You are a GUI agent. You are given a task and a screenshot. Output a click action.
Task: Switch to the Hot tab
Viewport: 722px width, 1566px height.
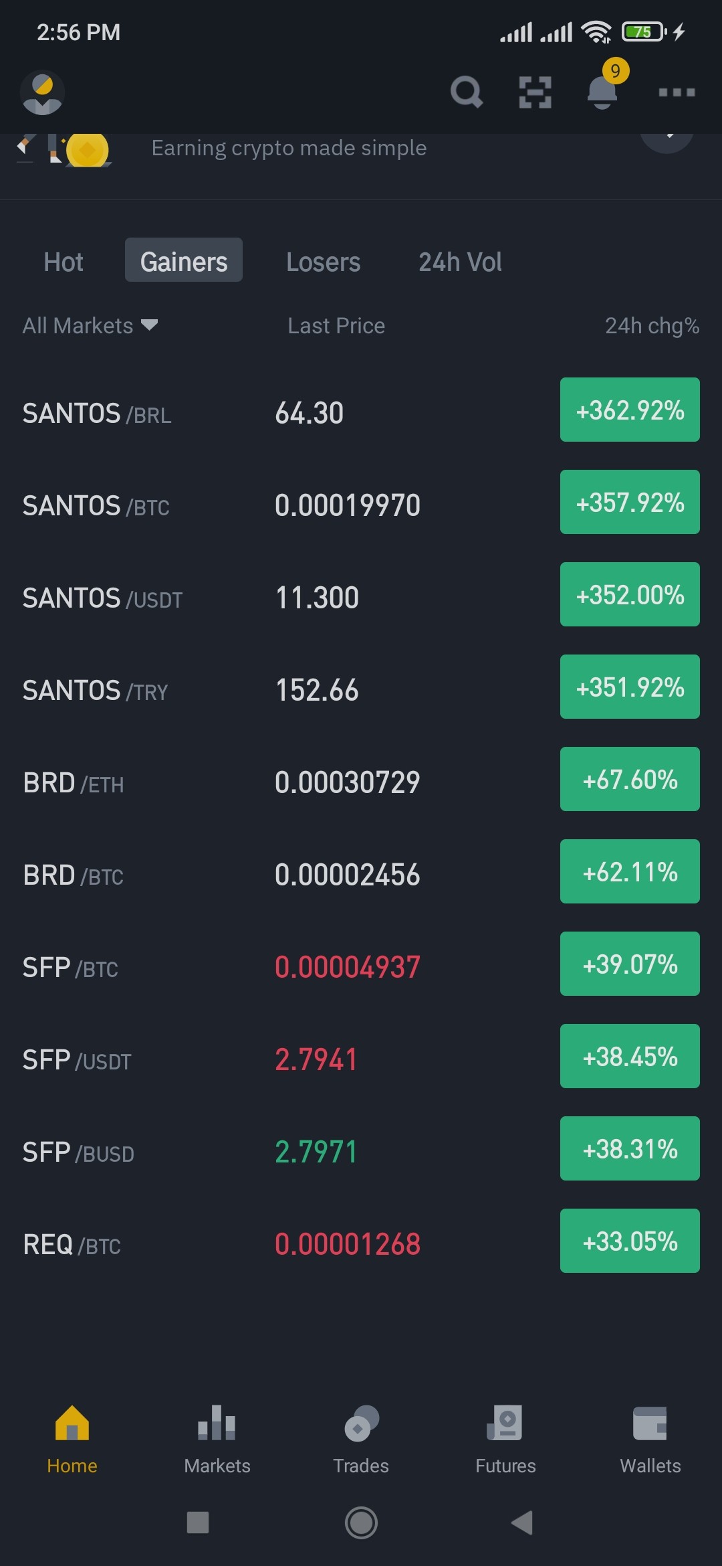(64, 262)
